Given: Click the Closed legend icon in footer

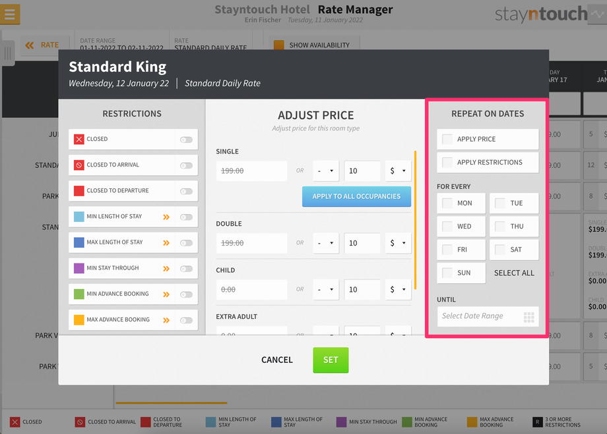Looking at the screenshot, I should [15, 422].
